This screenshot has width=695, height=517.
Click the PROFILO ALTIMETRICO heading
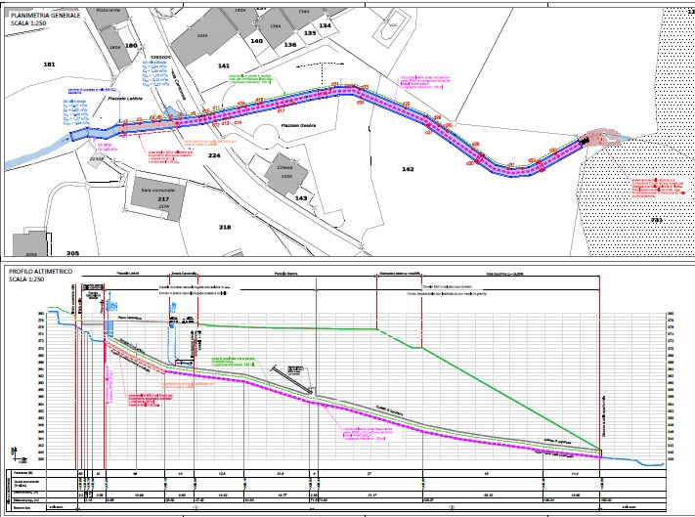pyautogui.click(x=45, y=269)
